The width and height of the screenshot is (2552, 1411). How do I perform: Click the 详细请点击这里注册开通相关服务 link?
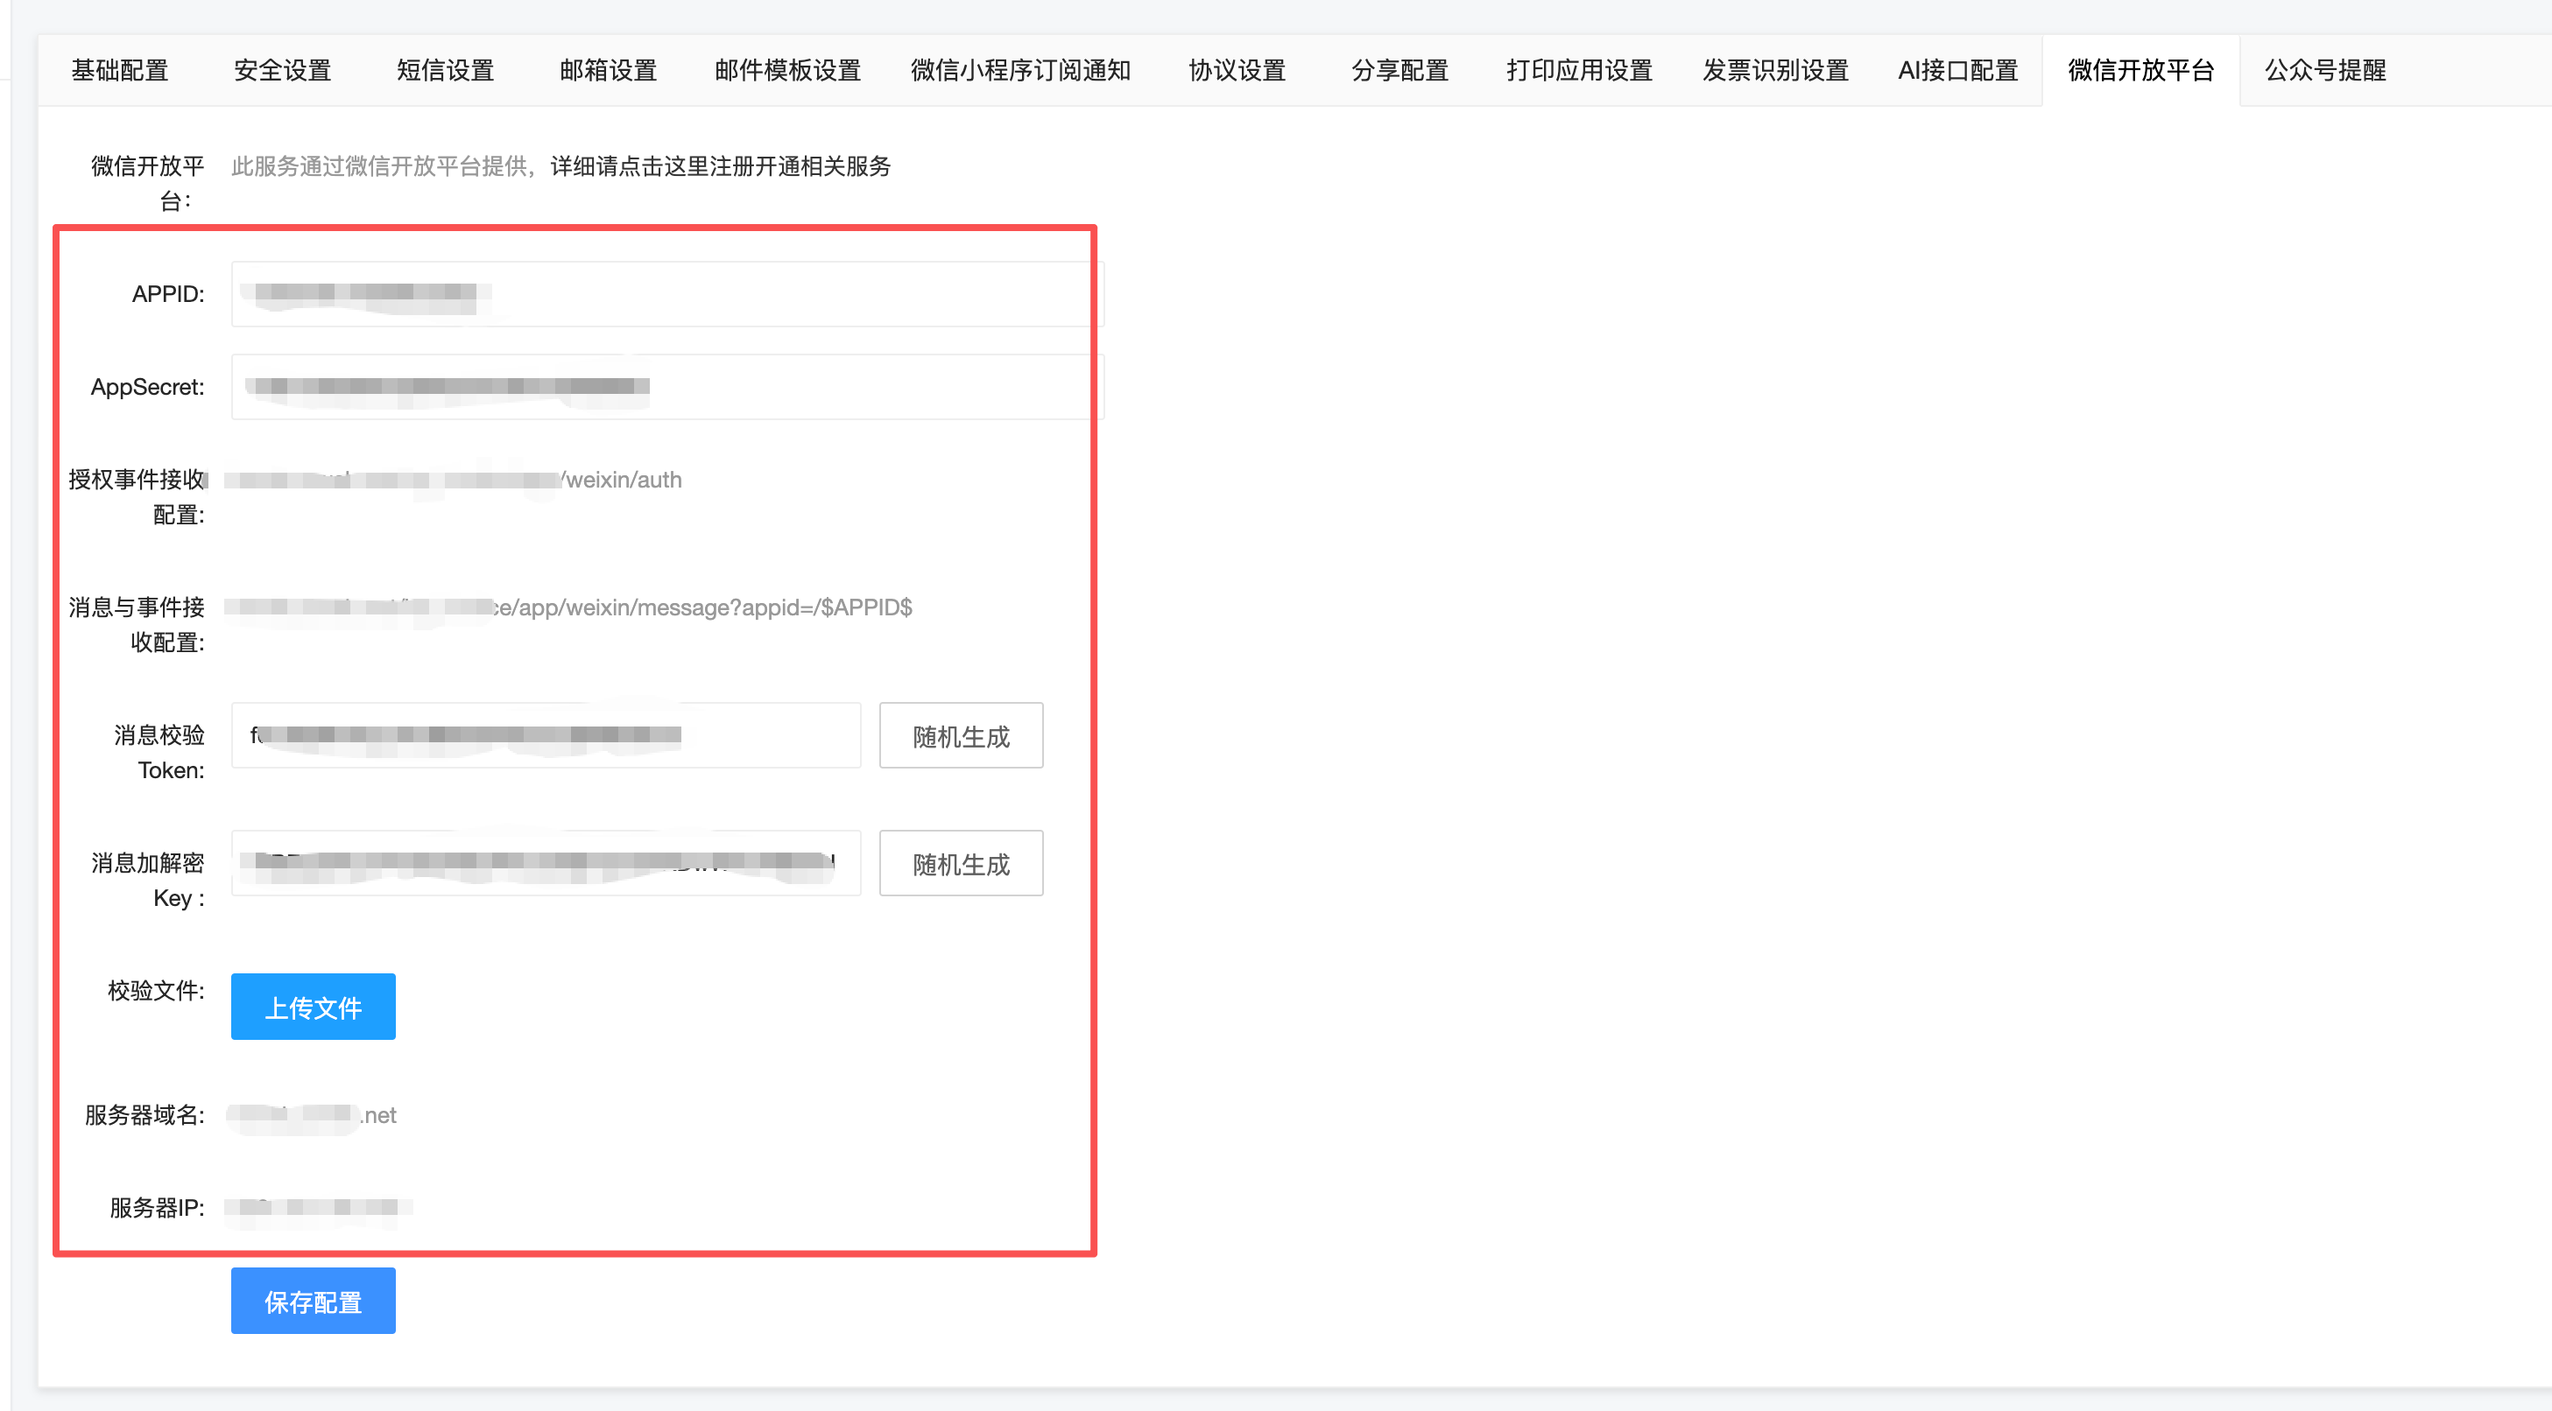pyautogui.click(x=720, y=166)
